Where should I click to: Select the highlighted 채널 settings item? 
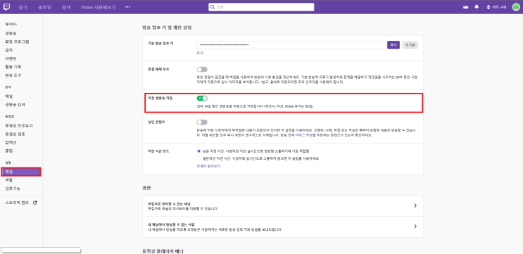[x=20, y=172]
